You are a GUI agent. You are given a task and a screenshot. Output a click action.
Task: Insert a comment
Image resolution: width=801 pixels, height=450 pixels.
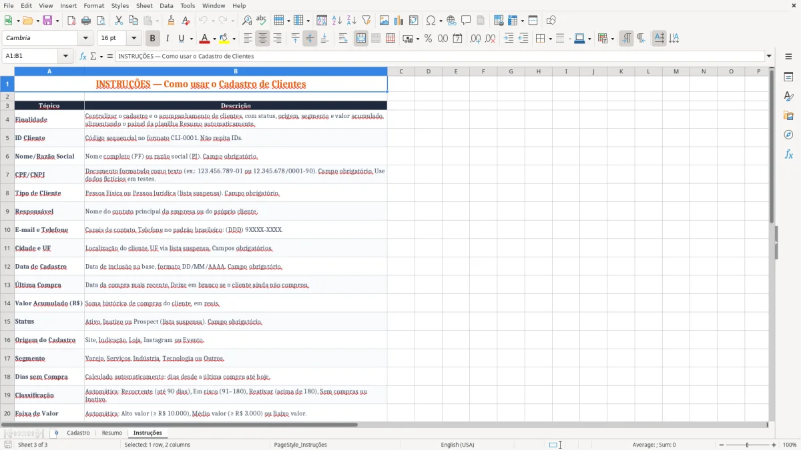click(466, 21)
